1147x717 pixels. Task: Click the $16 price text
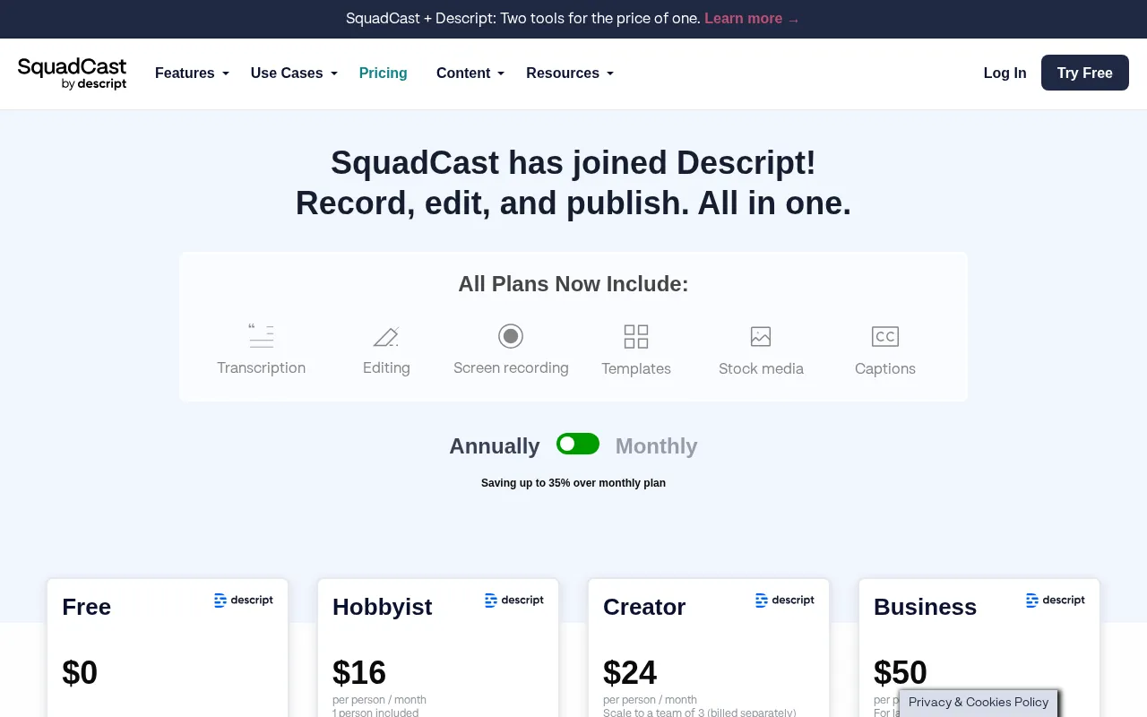coord(359,673)
